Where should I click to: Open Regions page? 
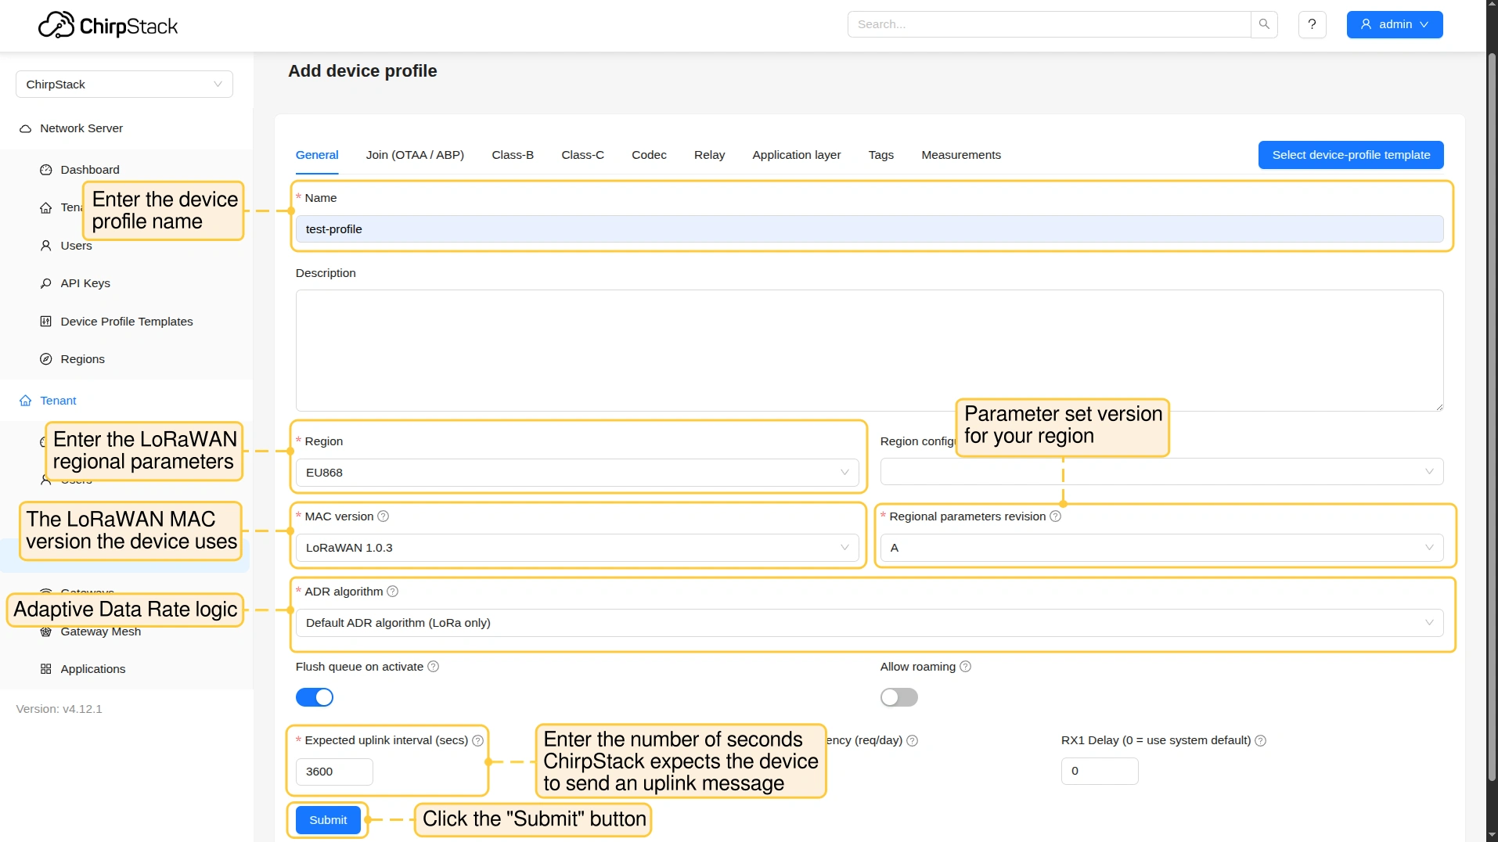tap(82, 359)
